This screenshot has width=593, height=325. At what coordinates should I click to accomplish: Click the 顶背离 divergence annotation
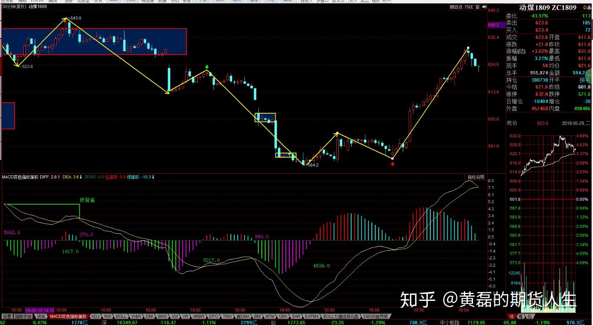(87, 200)
